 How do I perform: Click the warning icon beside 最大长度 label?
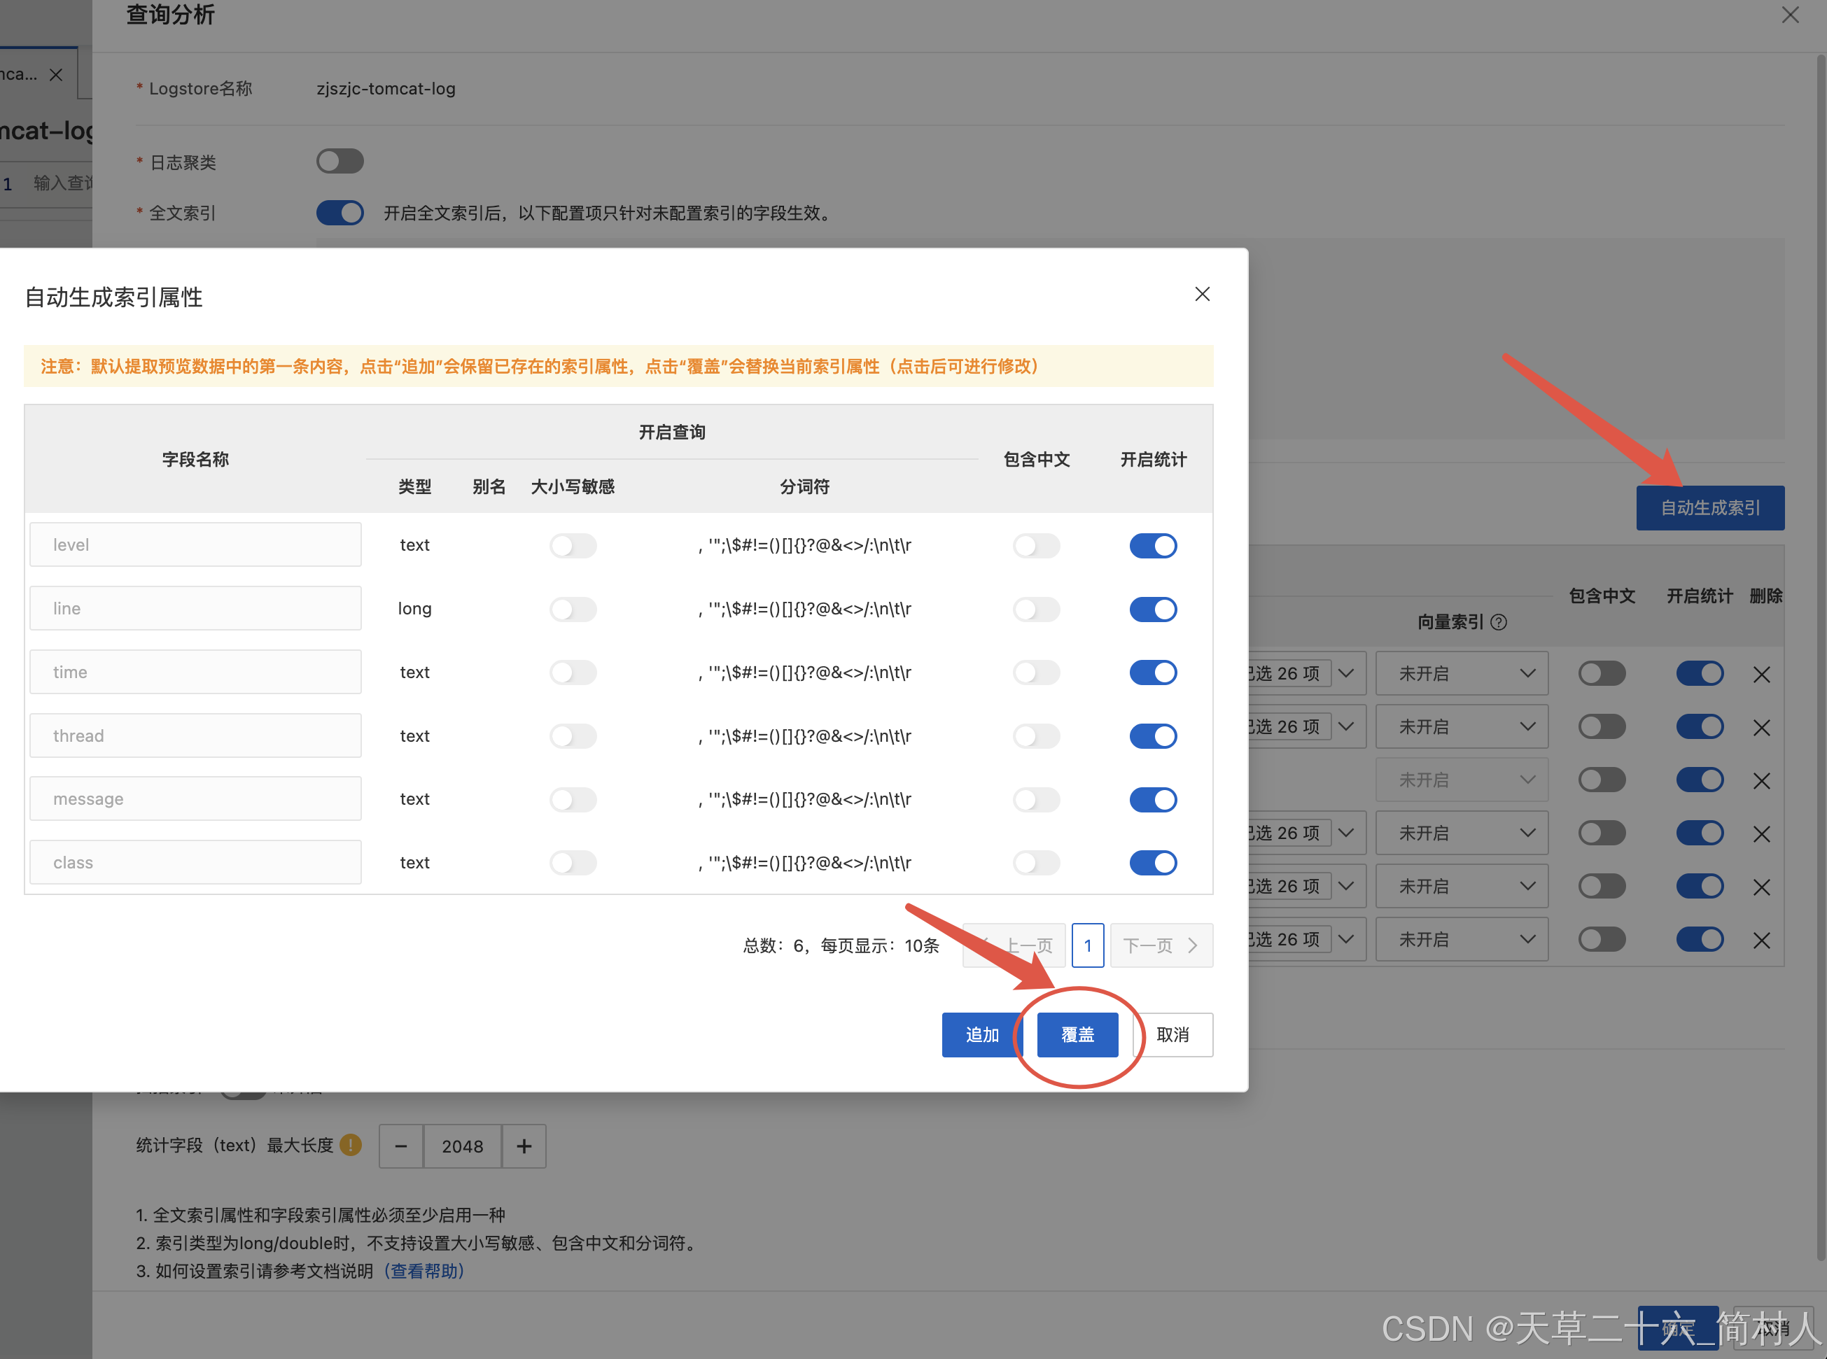tap(351, 1145)
